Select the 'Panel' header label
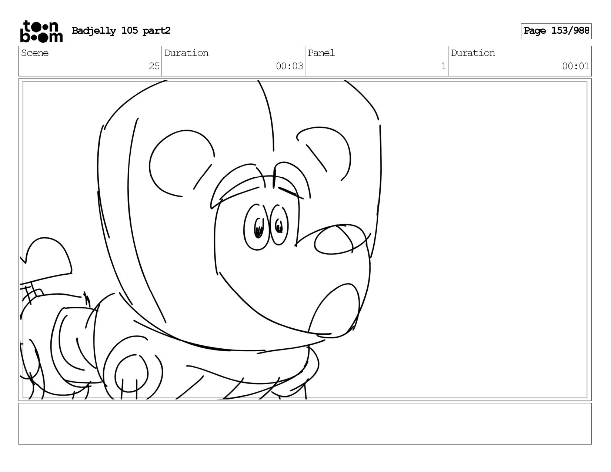This screenshot has width=611, height=472. (x=321, y=53)
